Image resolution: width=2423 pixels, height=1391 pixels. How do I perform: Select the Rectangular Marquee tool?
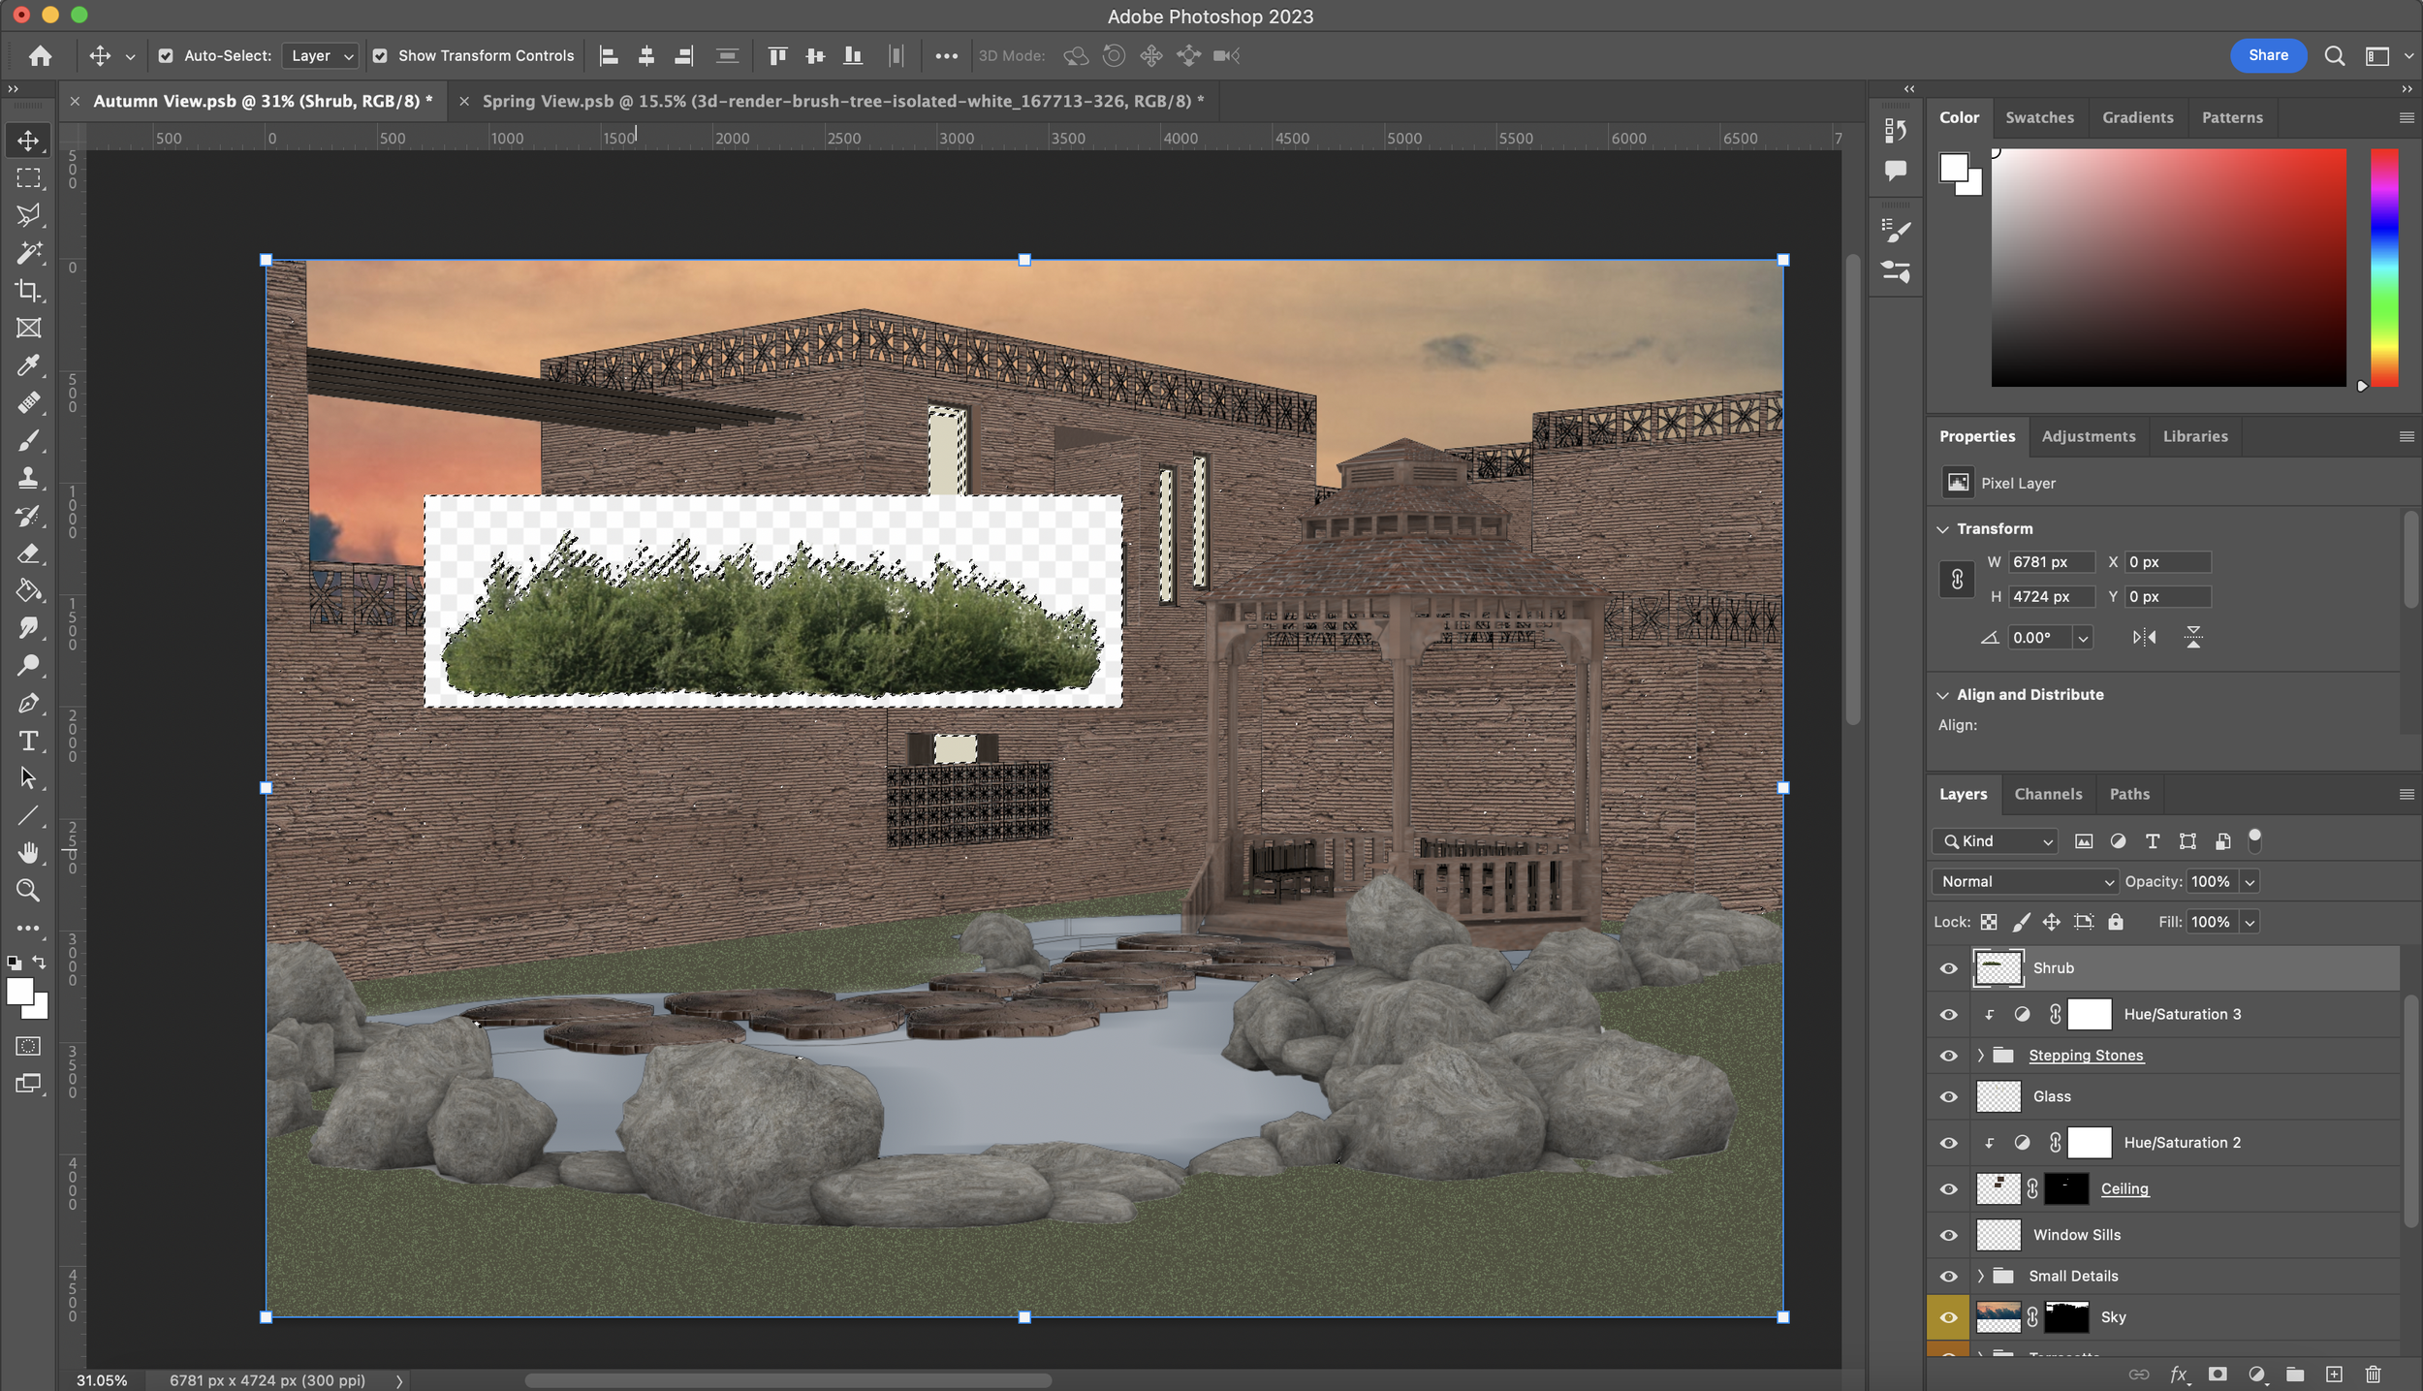[28, 178]
